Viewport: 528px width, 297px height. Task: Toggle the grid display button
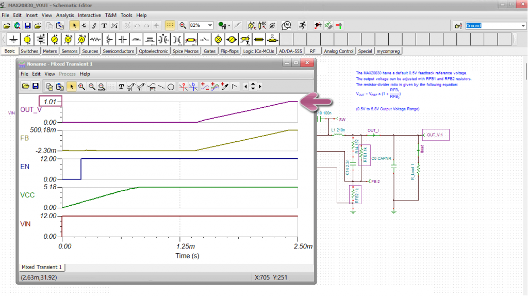[170, 25]
